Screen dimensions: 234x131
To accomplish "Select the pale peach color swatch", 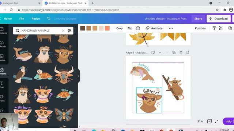I will (101, 28).
